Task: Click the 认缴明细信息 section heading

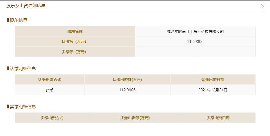Action: pyautogui.click(x=23, y=68)
